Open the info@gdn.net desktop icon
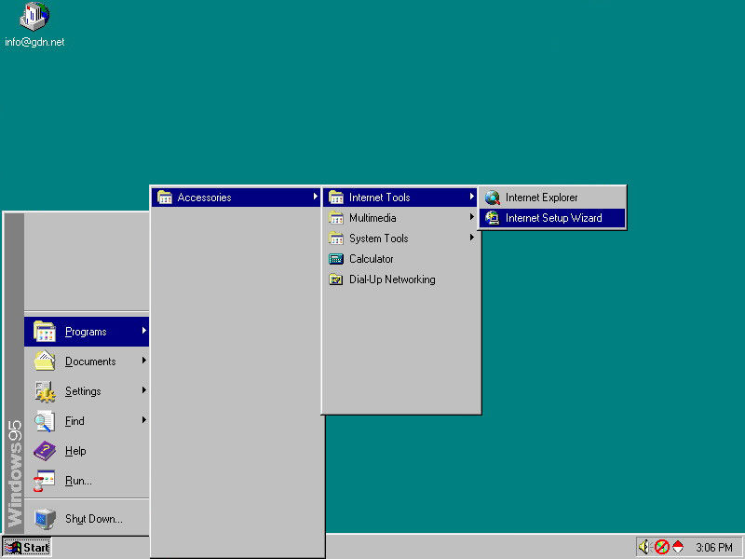This screenshot has height=559, width=745. tap(34, 19)
